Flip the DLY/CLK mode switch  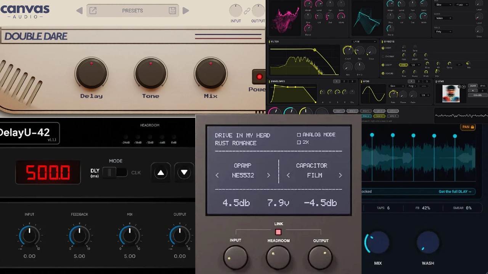point(115,172)
